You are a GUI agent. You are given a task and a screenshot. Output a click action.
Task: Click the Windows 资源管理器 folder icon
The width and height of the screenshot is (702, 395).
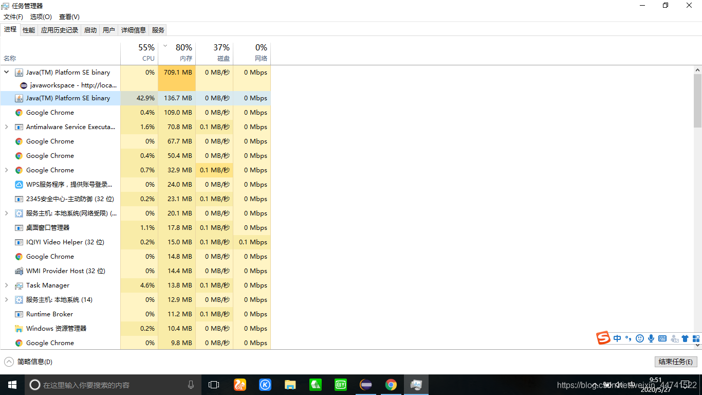(x=19, y=329)
